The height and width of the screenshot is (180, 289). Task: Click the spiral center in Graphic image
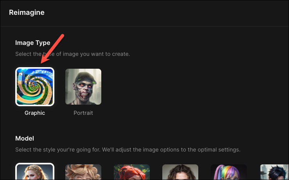pos(33,85)
